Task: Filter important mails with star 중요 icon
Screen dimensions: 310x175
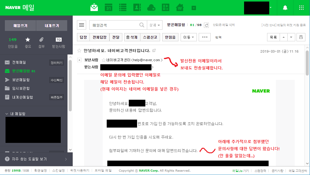Action: pos(28,43)
